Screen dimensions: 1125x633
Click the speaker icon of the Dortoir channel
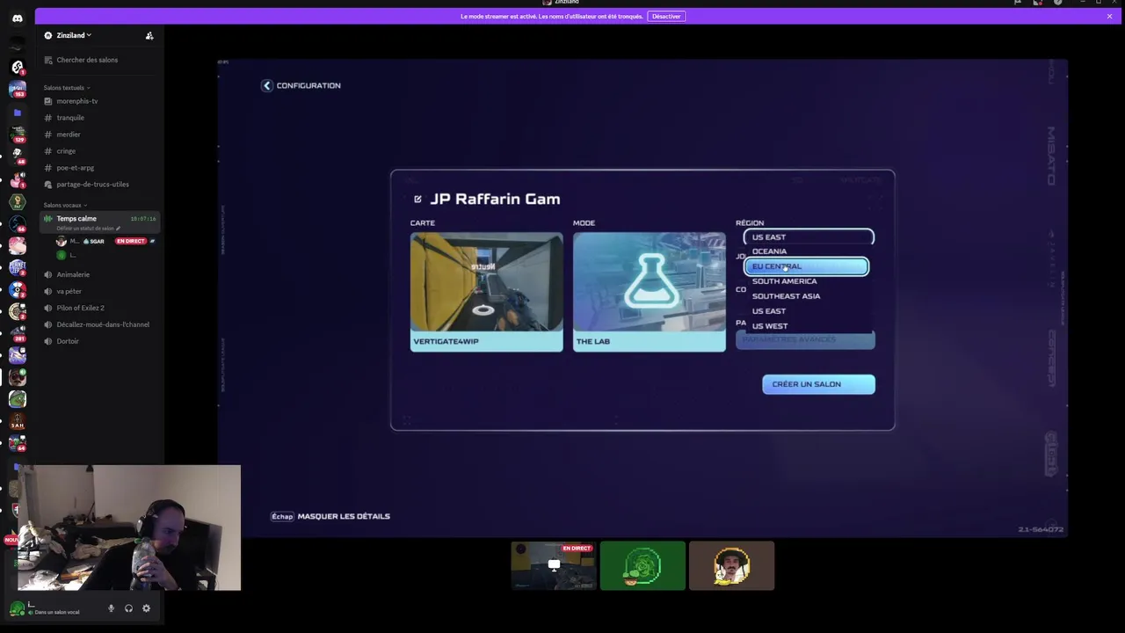[x=48, y=341]
